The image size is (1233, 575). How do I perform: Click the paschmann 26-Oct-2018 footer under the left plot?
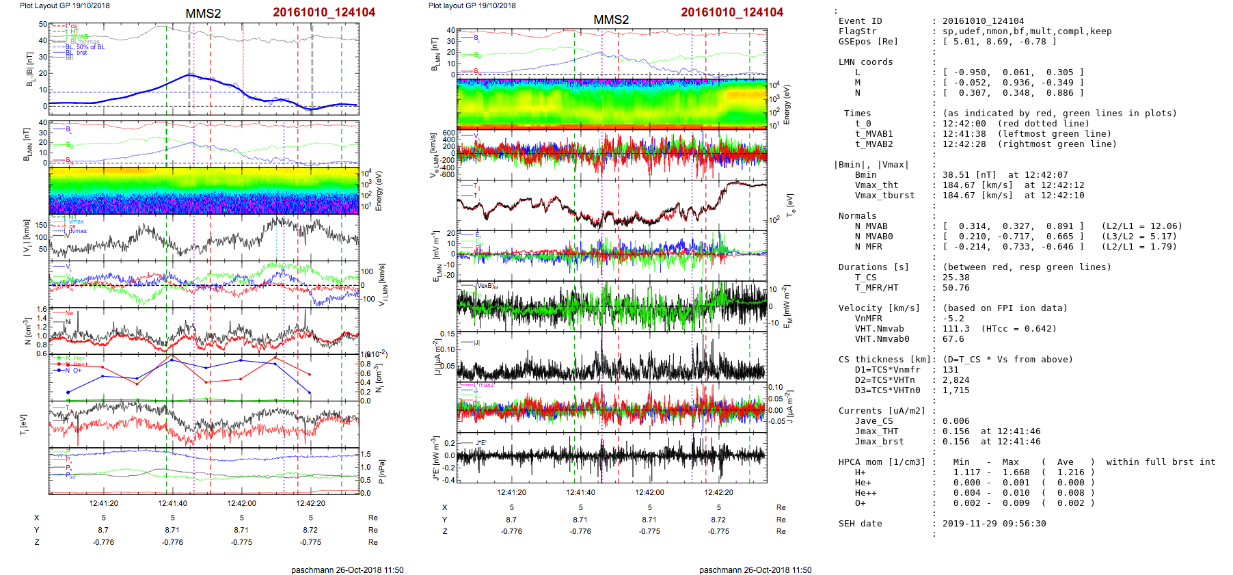[347, 570]
